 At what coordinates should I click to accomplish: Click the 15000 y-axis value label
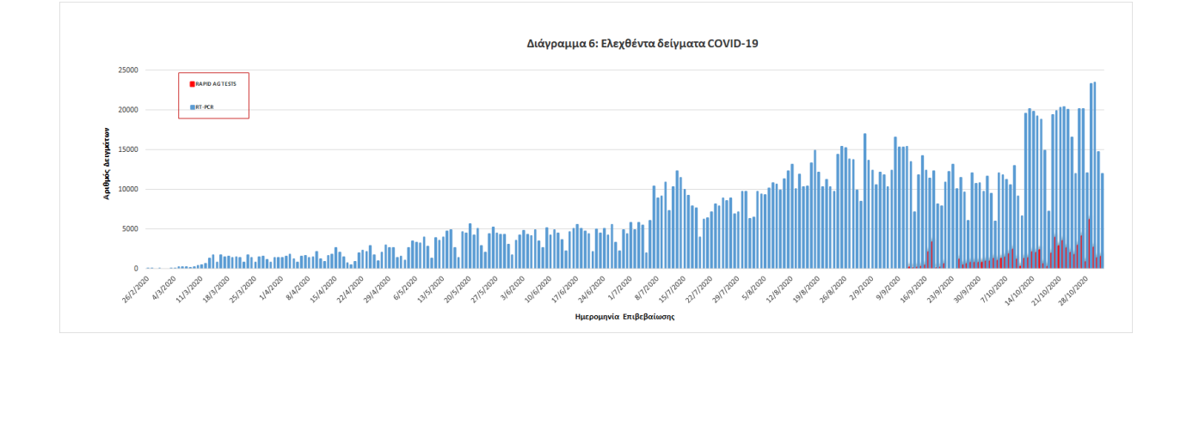(130, 149)
